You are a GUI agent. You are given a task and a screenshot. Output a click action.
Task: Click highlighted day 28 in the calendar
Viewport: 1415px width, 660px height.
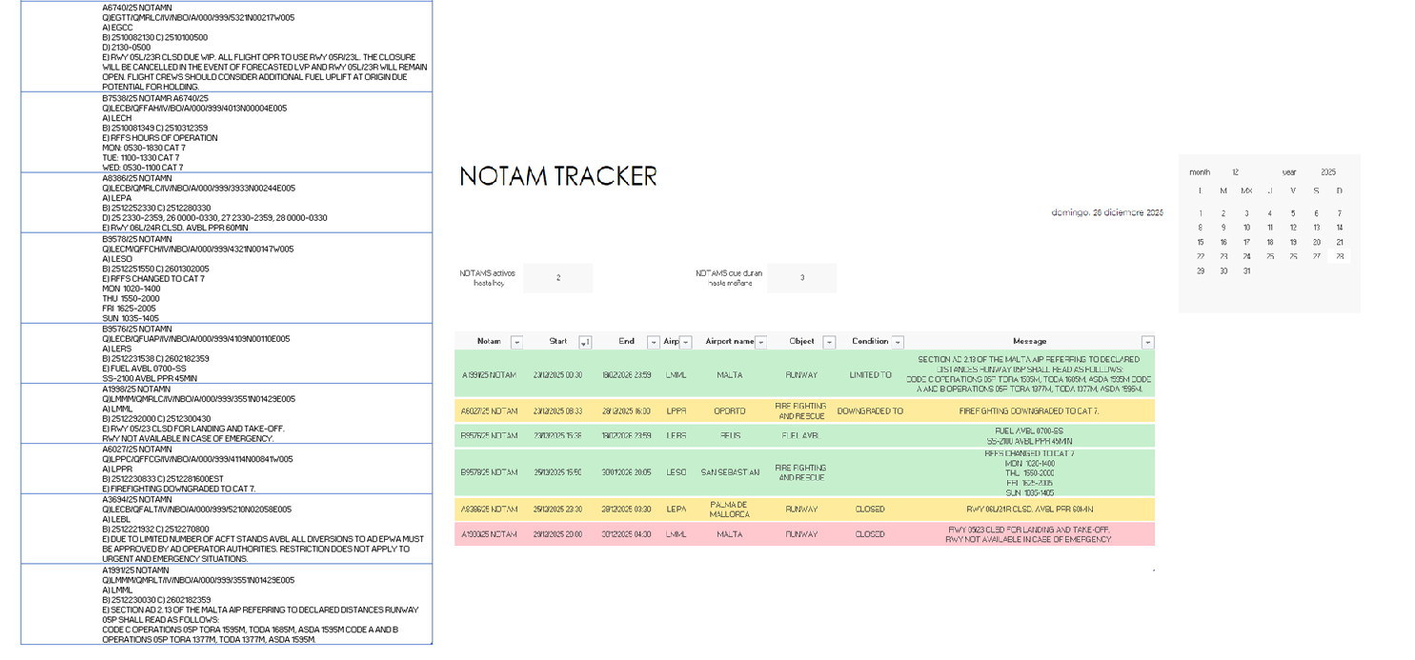1339,256
